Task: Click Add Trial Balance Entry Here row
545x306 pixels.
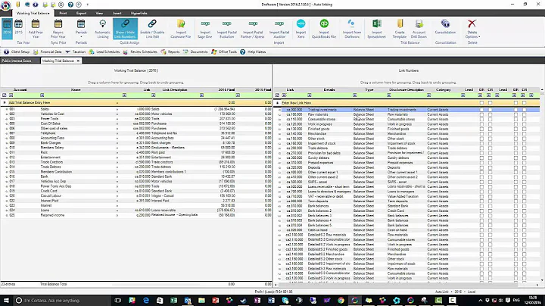Action: 135,103
